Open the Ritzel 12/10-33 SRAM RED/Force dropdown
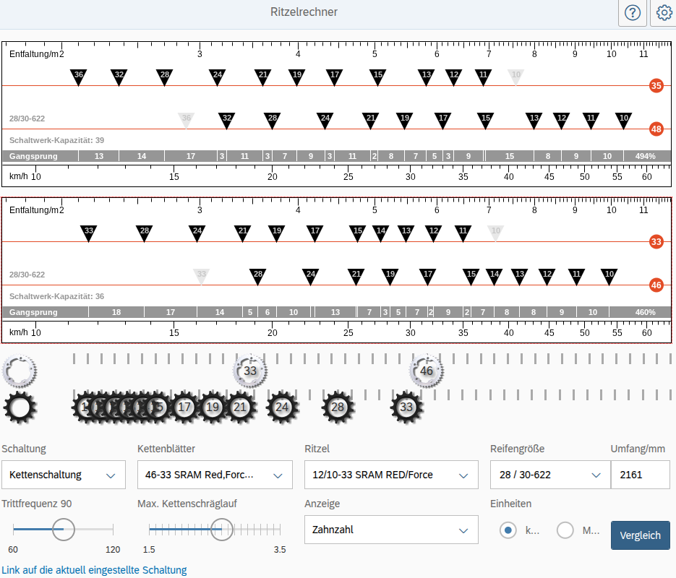This screenshot has width=676, height=578. coord(391,475)
